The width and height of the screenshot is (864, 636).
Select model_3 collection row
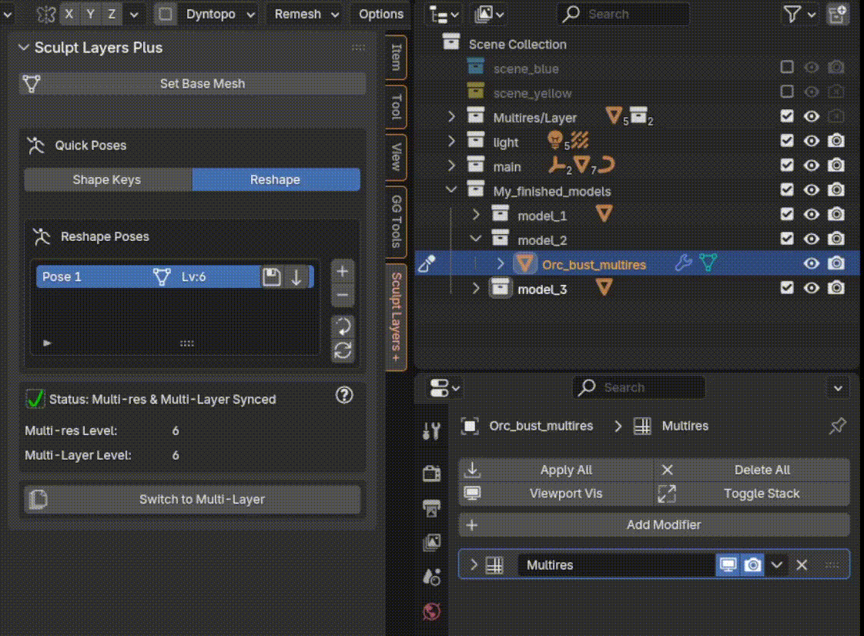tap(636, 288)
